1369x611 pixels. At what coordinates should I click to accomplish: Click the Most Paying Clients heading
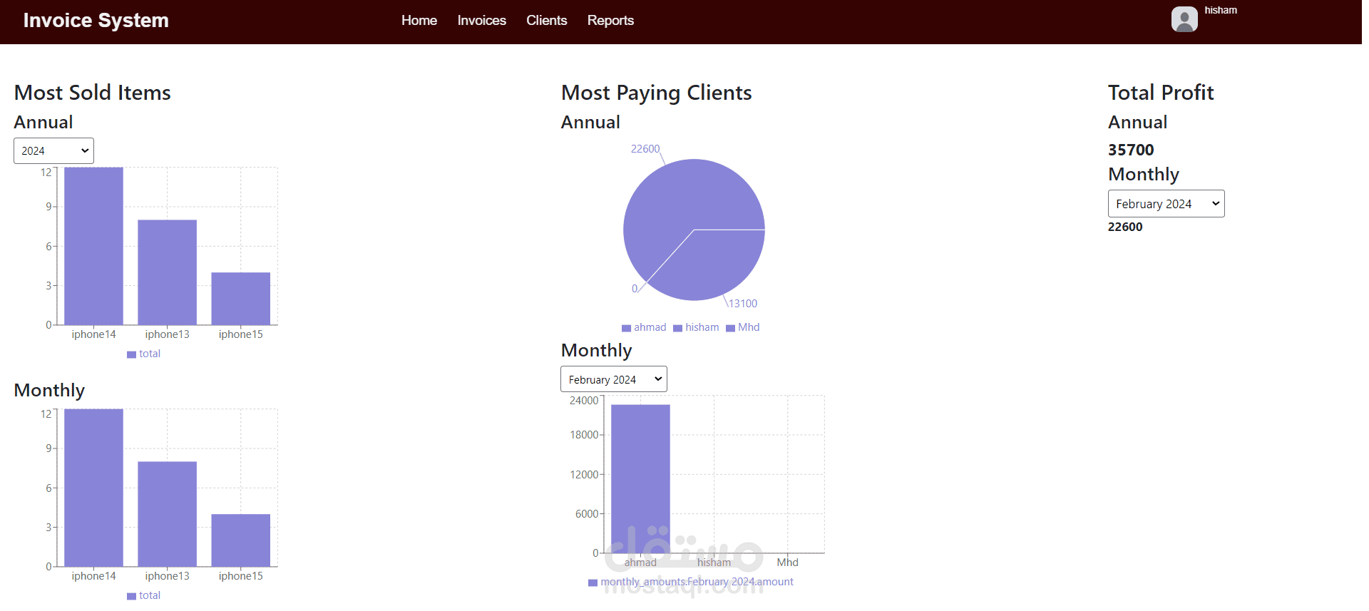point(657,93)
